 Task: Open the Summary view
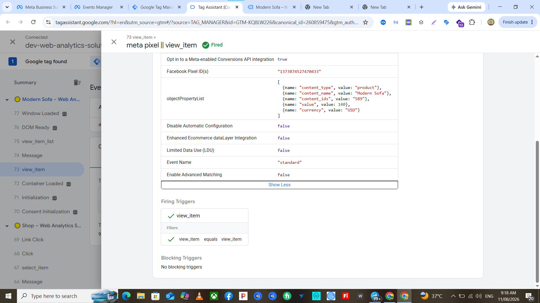pyautogui.click(x=25, y=82)
